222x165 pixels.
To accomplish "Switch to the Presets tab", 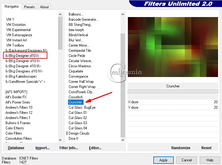I will point(29,7).
